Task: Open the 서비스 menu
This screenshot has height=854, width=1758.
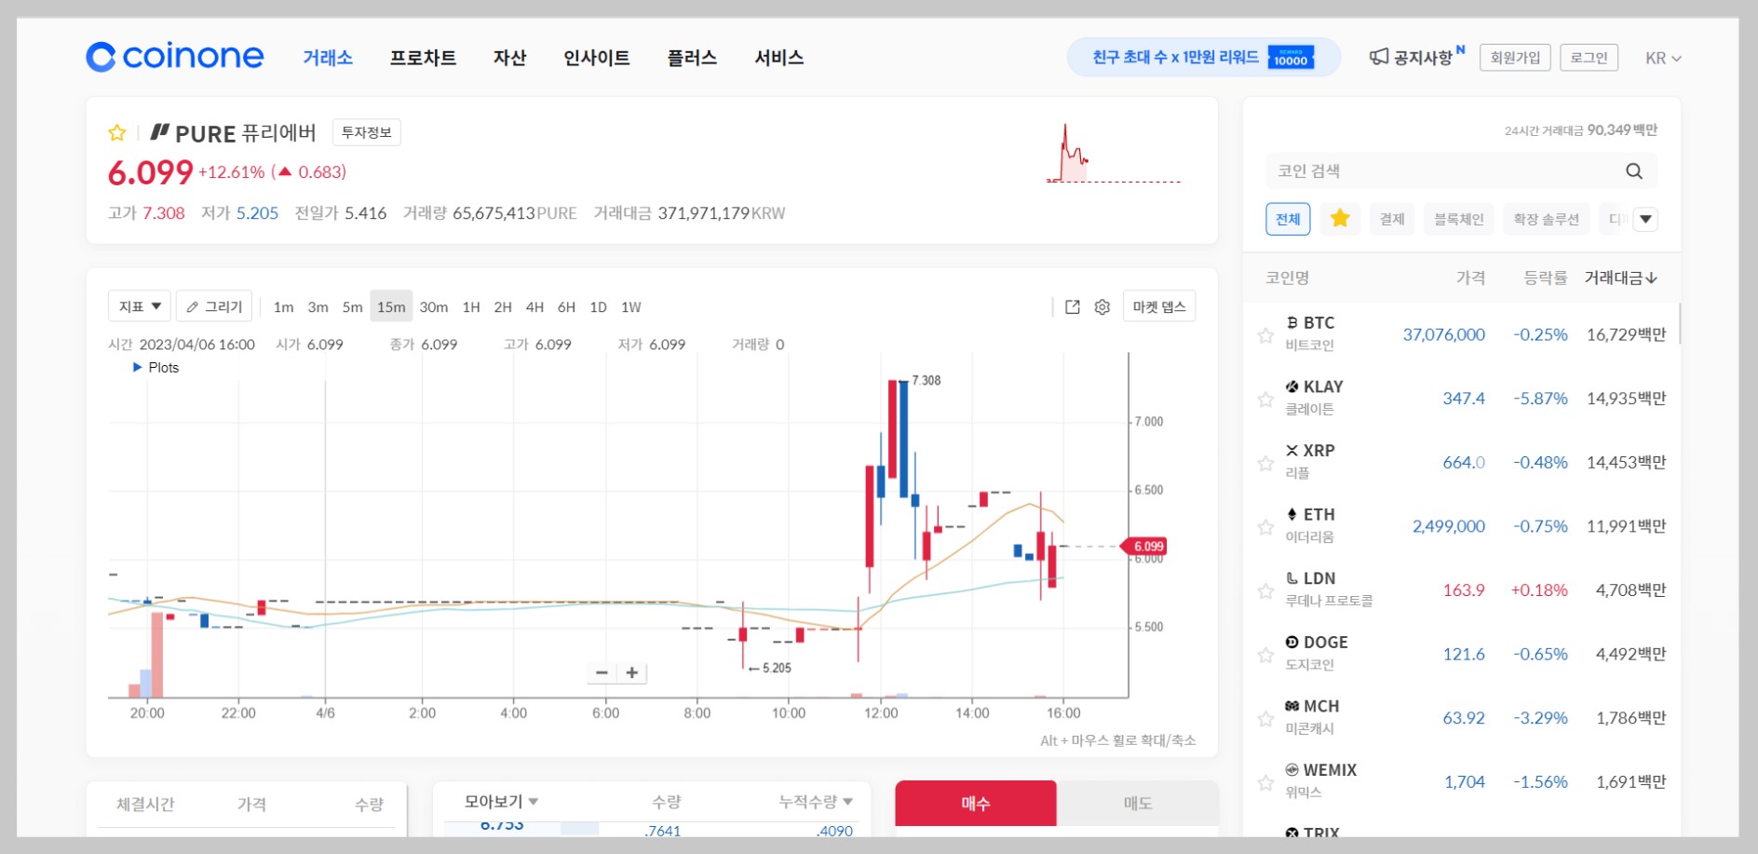Action: pyautogui.click(x=779, y=58)
